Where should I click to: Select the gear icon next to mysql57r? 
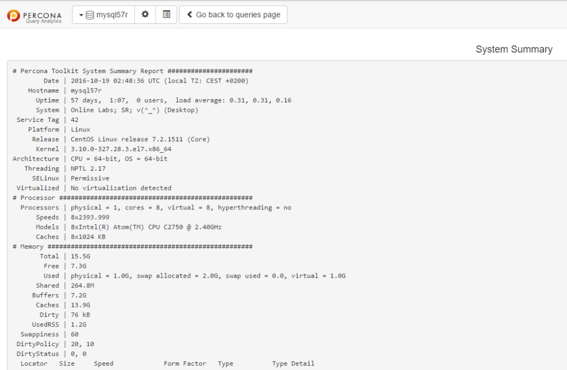[x=145, y=14]
